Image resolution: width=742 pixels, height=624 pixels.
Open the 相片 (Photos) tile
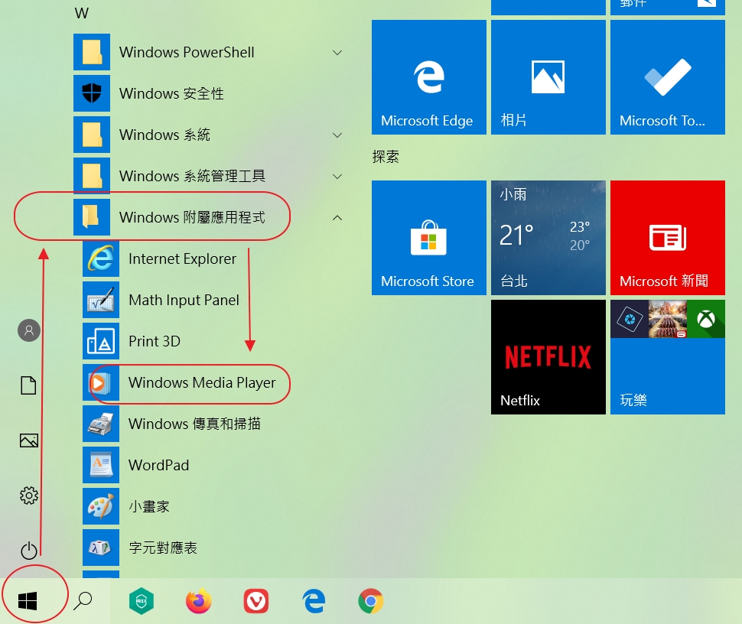tap(548, 77)
